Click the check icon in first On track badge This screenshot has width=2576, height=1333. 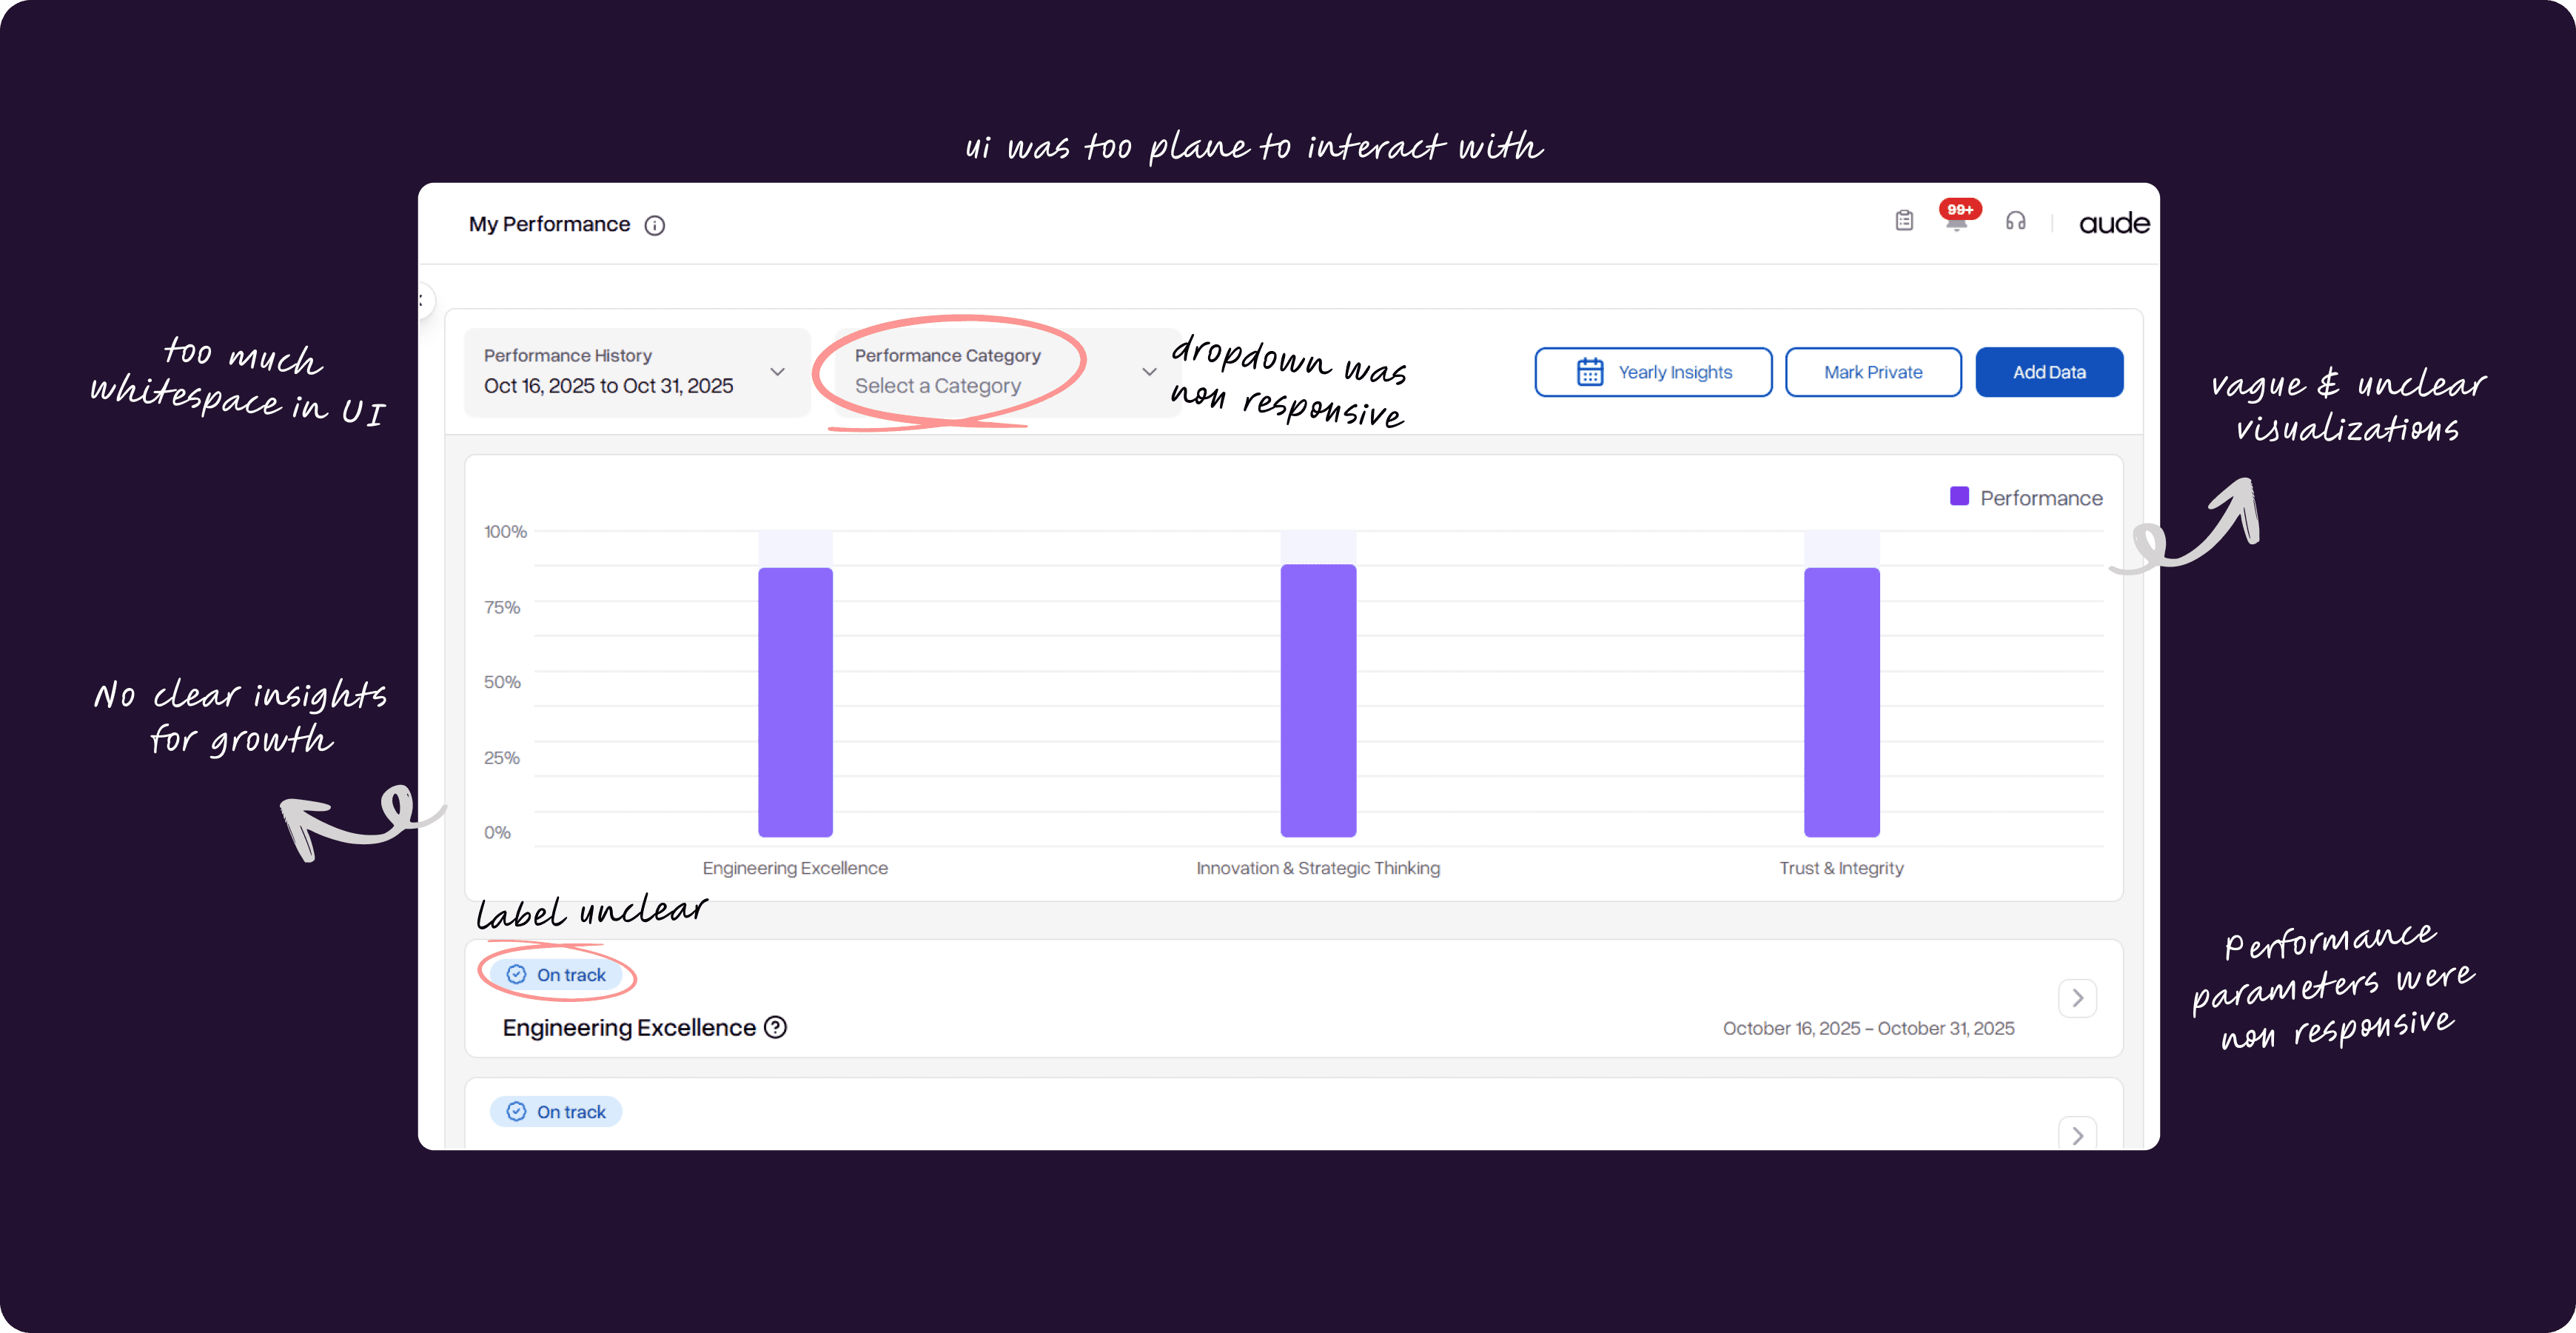click(516, 975)
